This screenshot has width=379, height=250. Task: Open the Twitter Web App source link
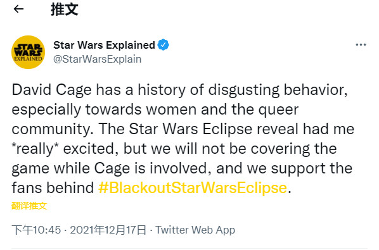195,230
